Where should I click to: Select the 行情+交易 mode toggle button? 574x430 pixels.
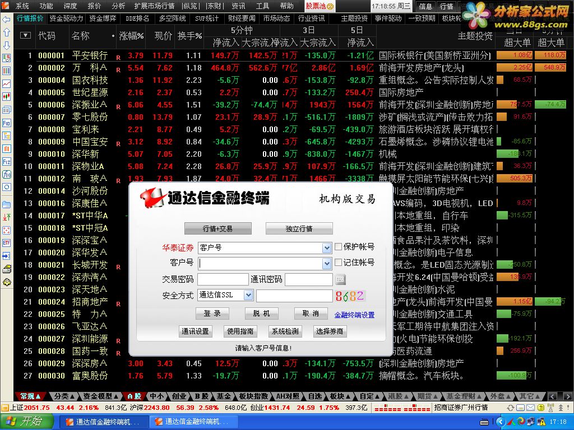(218, 228)
